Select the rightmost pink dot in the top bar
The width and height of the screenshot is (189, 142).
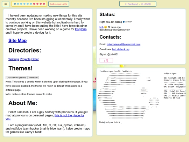44,4
